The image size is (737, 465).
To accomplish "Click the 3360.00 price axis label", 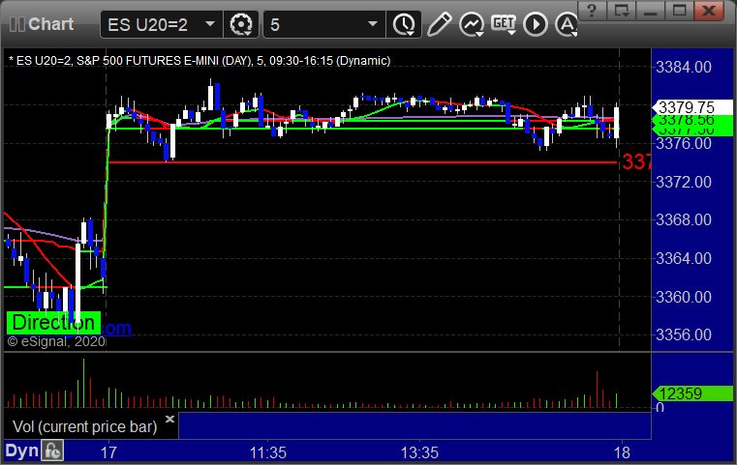I will [684, 297].
